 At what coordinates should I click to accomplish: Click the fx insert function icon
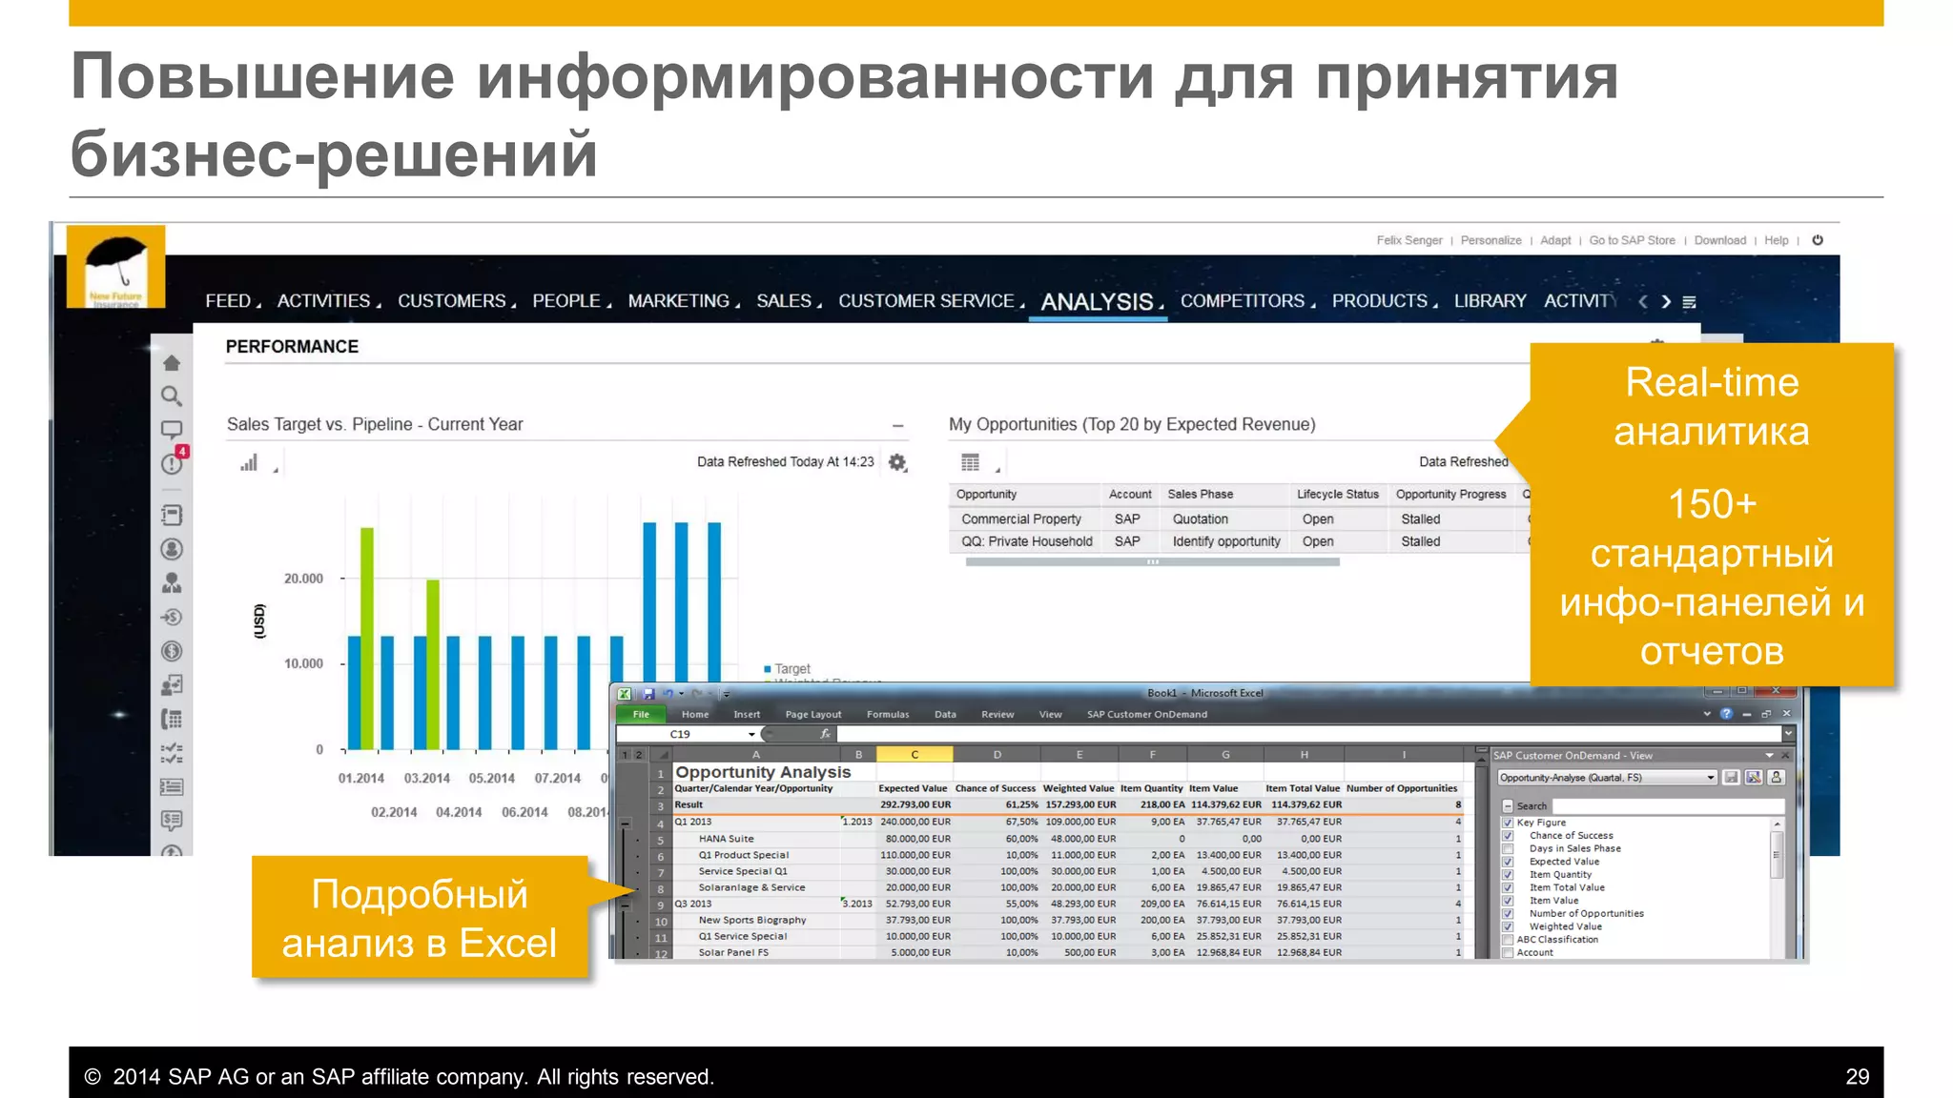click(825, 734)
